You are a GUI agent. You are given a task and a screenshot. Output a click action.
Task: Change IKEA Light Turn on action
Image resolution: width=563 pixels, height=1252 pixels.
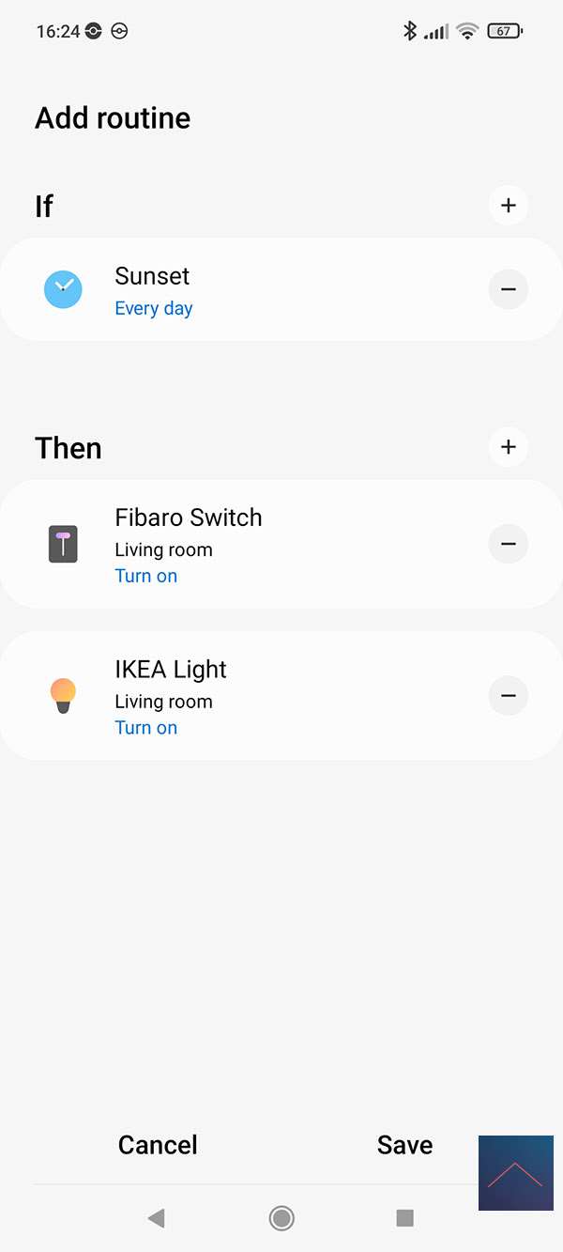[x=146, y=728]
